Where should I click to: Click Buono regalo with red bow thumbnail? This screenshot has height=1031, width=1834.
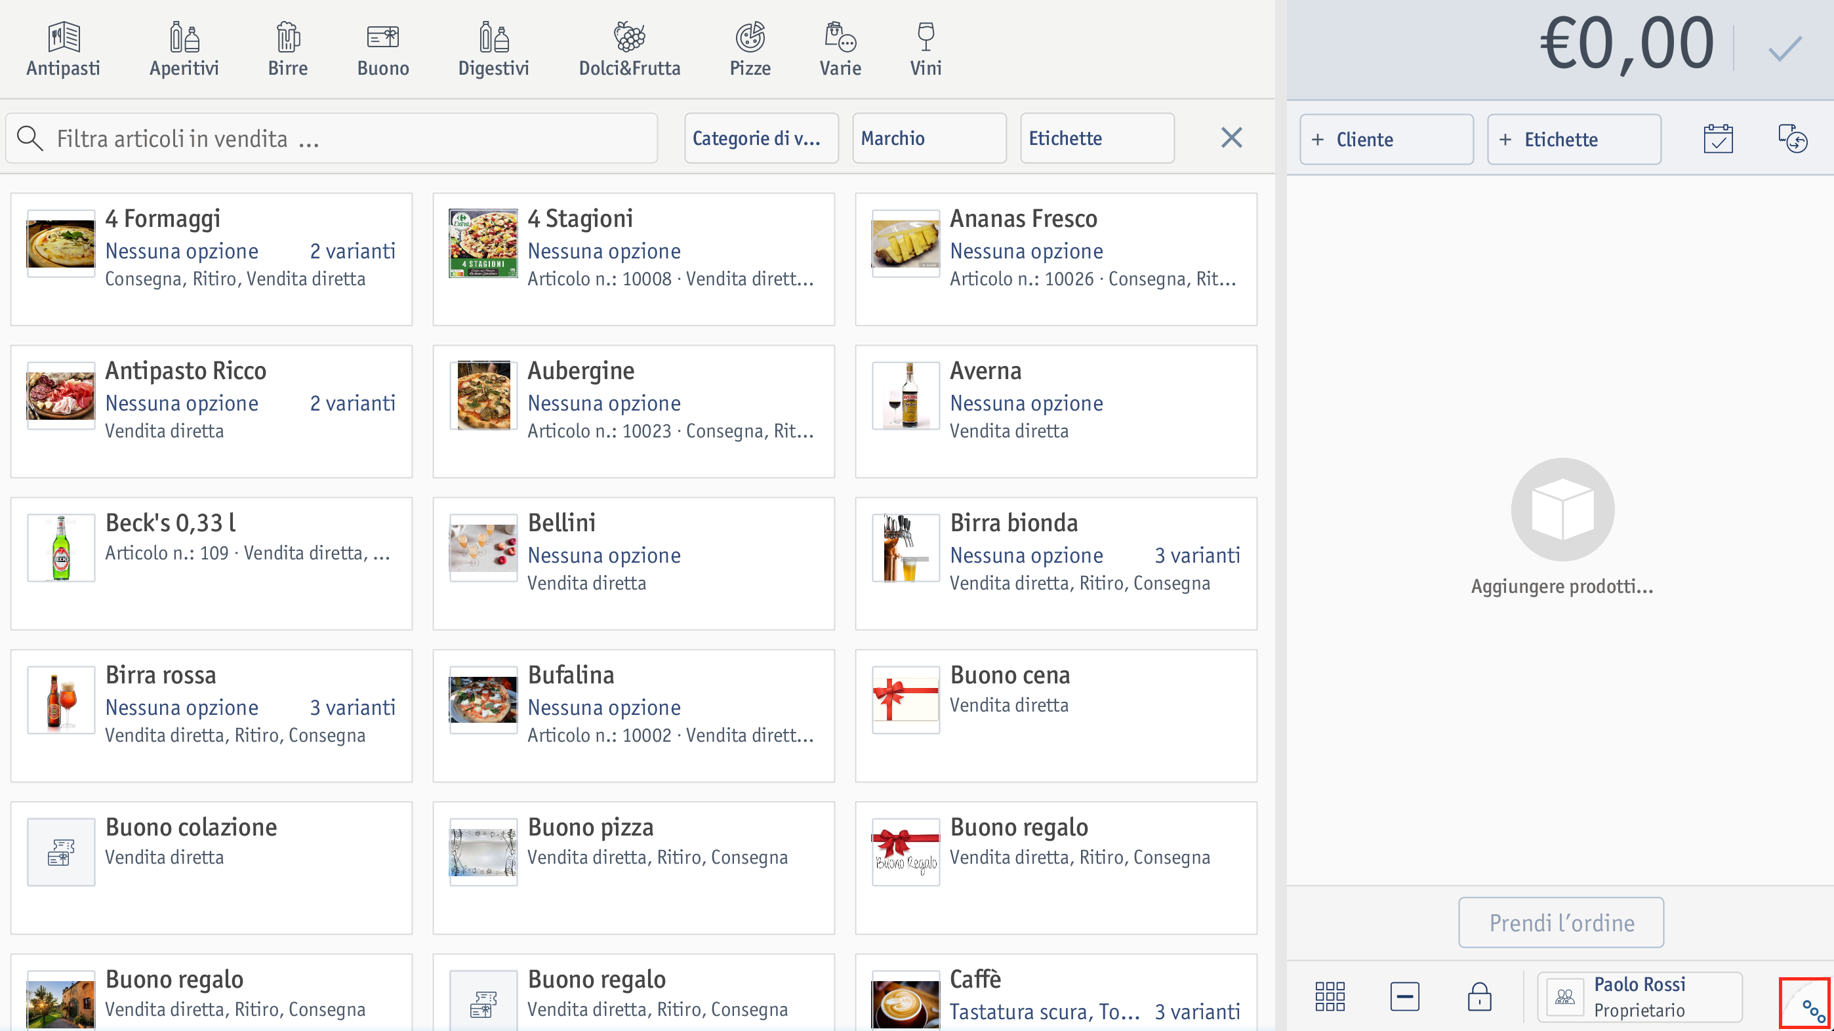[x=905, y=851]
